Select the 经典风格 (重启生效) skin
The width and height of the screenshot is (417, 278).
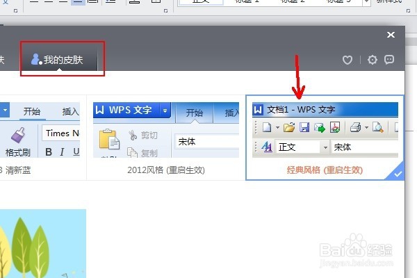coord(325,138)
